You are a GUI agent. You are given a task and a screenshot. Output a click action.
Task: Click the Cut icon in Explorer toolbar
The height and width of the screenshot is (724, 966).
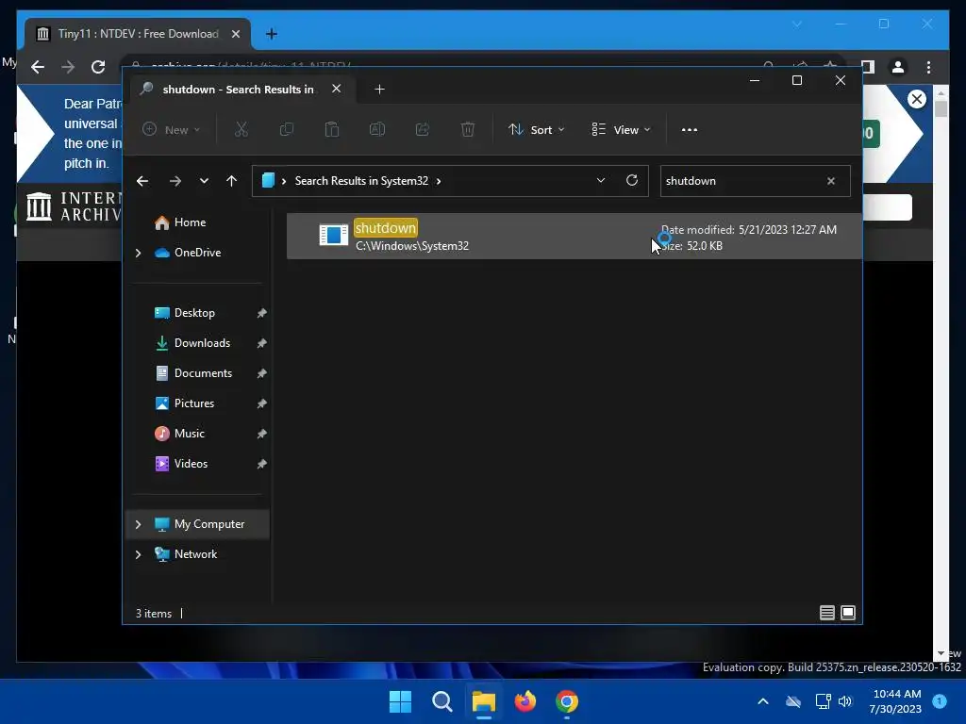241,129
